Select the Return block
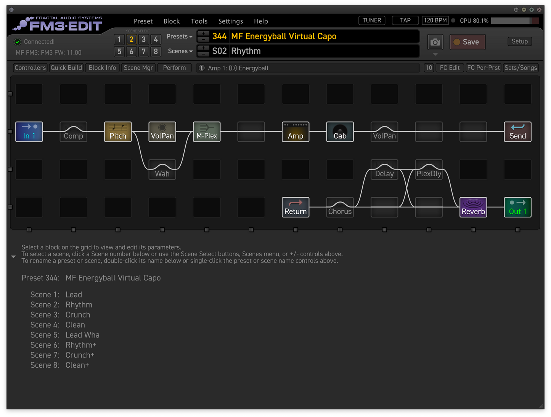 tap(296, 207)
